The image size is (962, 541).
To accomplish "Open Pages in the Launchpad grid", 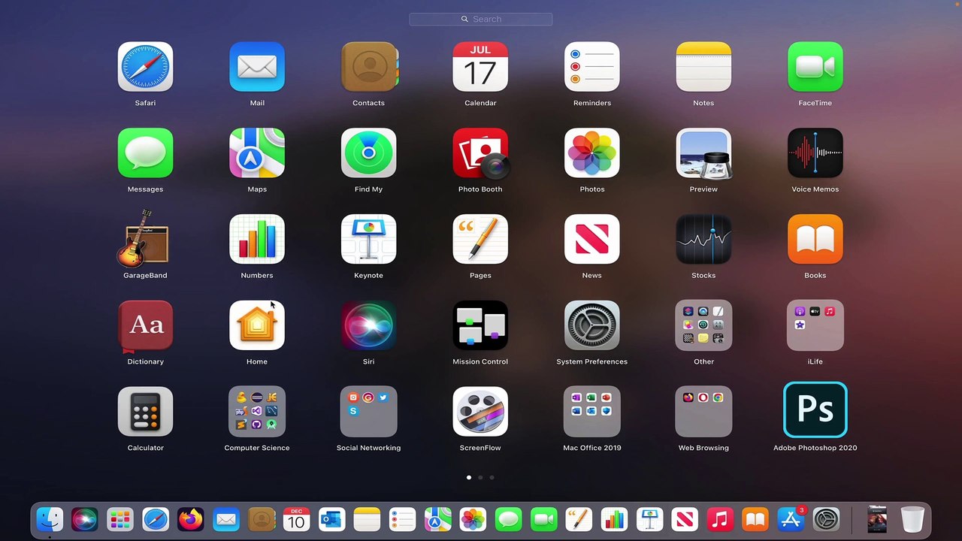I will coord(480,239).
